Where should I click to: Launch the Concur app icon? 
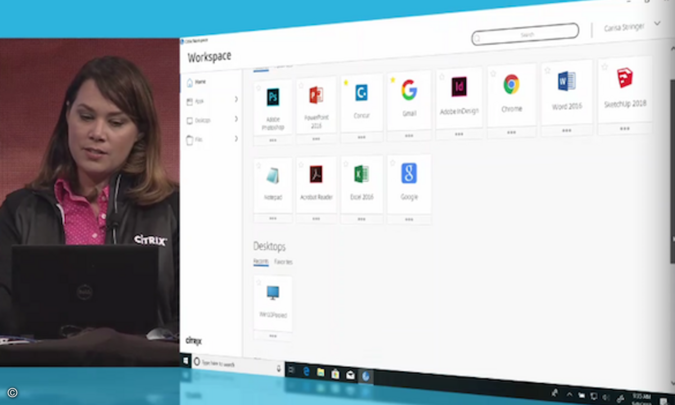pos(362,93)
